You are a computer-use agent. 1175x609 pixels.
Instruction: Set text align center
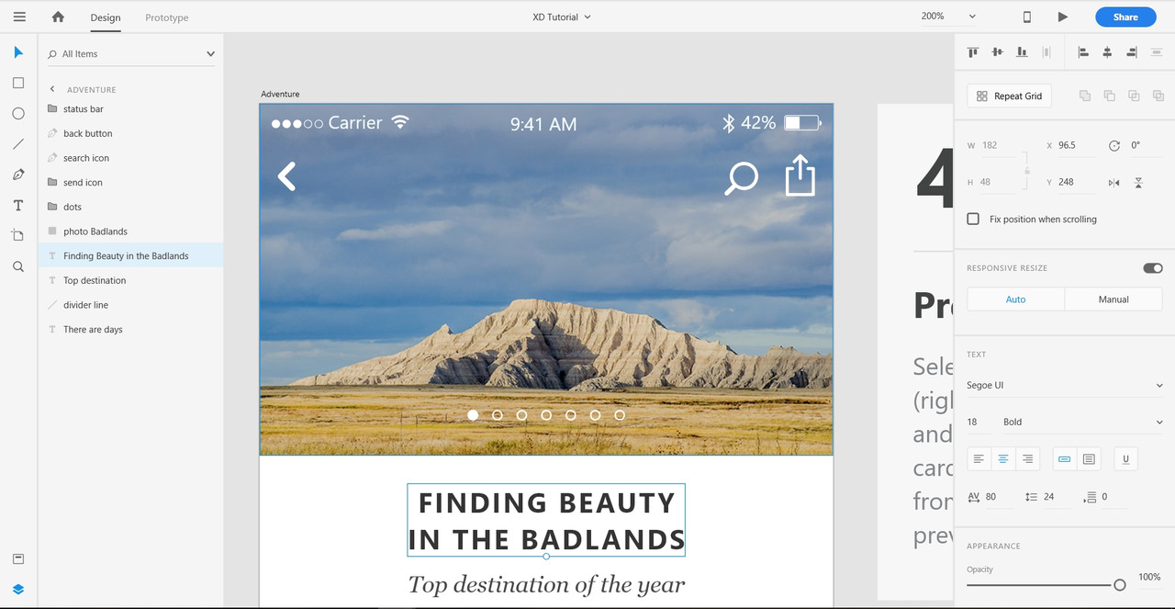click(x=1003, y=458)
